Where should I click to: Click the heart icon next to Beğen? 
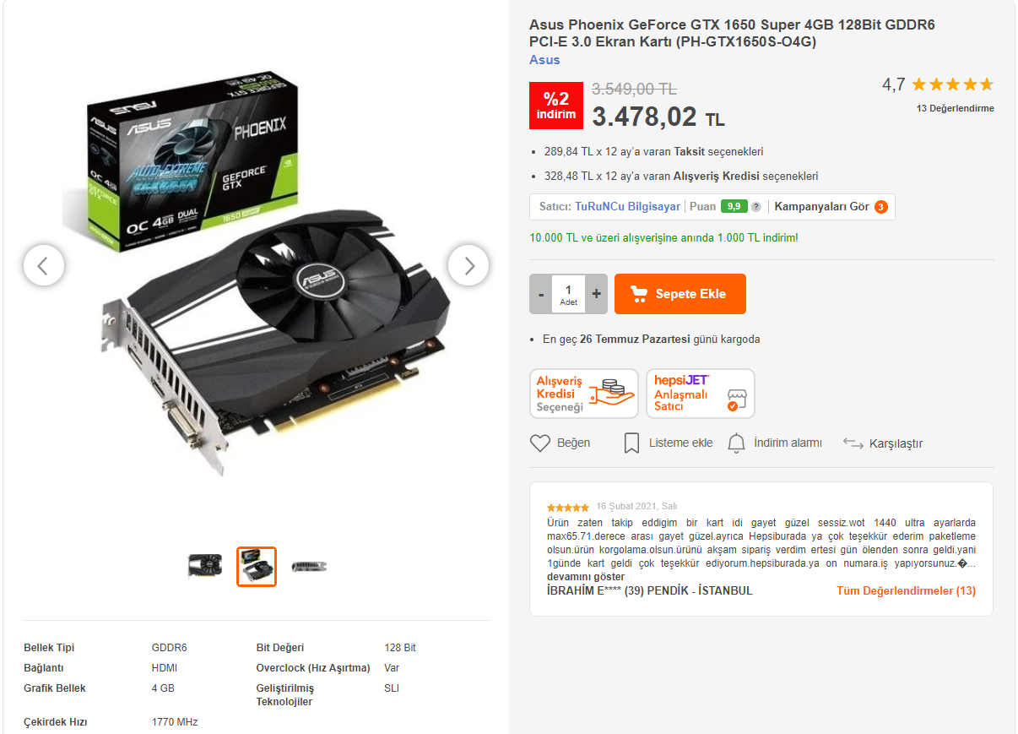click(540, 443)
